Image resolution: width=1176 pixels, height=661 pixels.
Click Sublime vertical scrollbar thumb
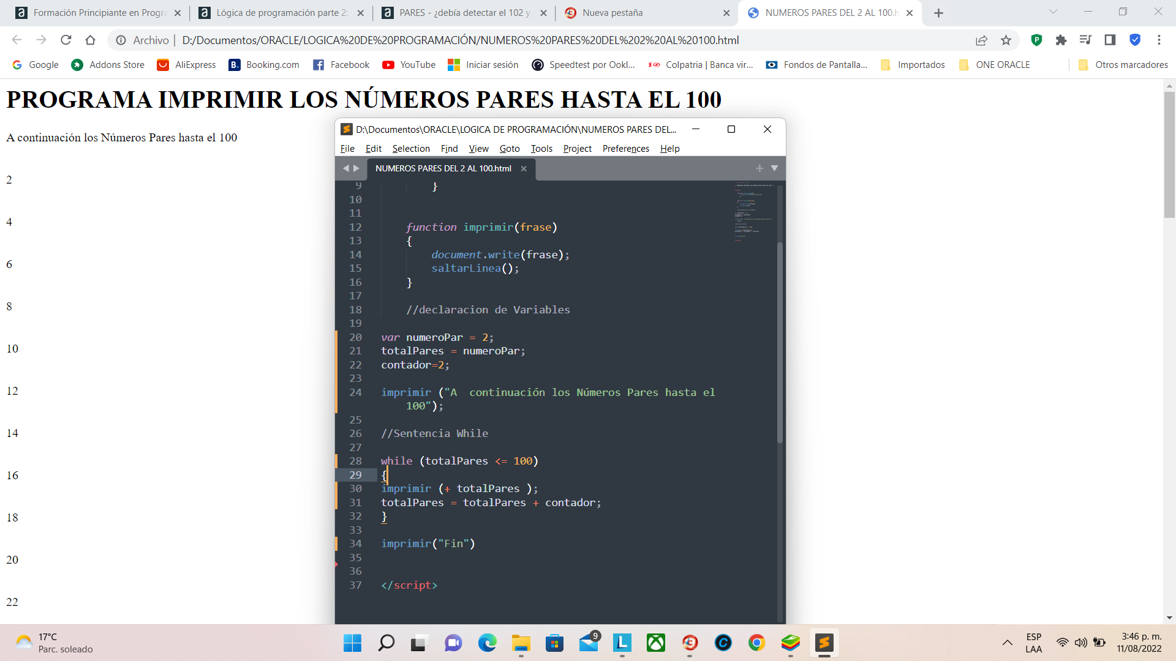point(780,343)
